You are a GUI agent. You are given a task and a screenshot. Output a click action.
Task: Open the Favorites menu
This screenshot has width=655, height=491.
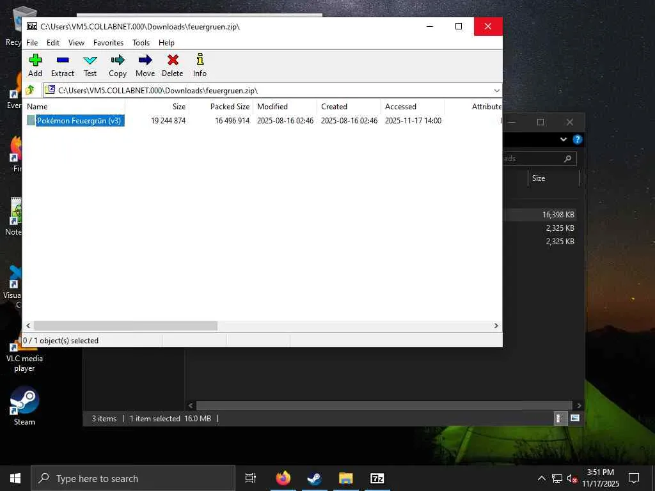[x=108, y=43]
